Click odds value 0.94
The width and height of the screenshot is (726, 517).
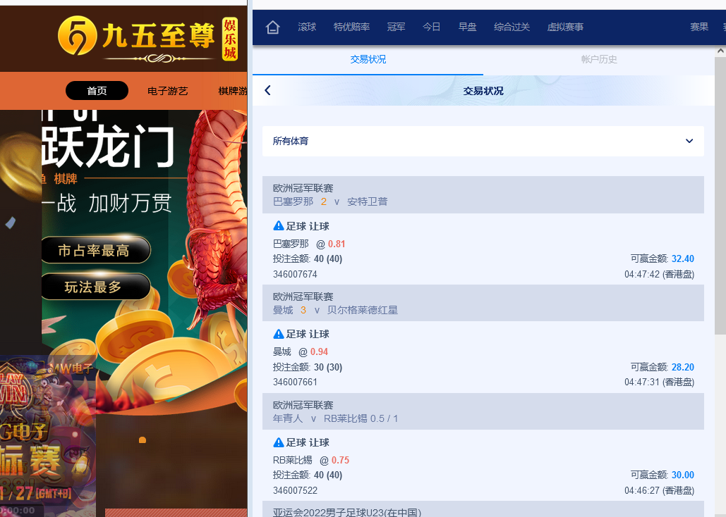click(319, 352)
